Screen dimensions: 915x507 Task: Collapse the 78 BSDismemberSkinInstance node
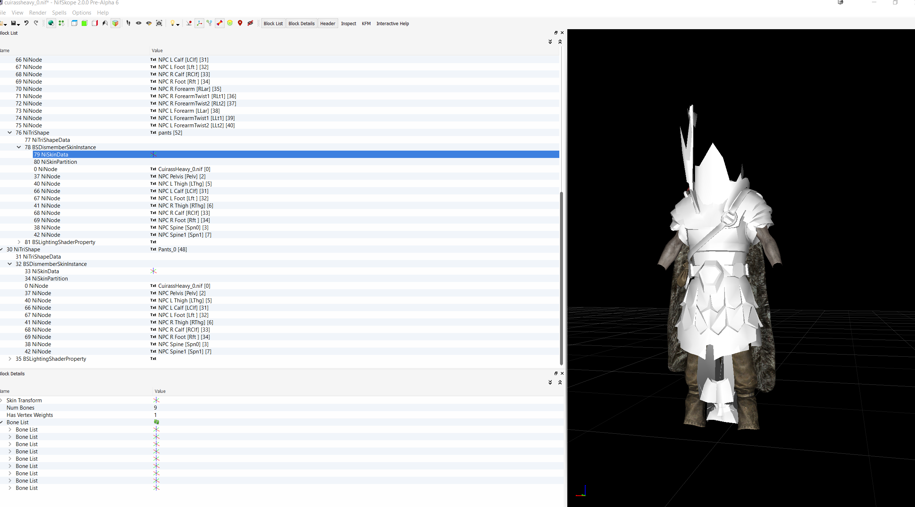19,147
